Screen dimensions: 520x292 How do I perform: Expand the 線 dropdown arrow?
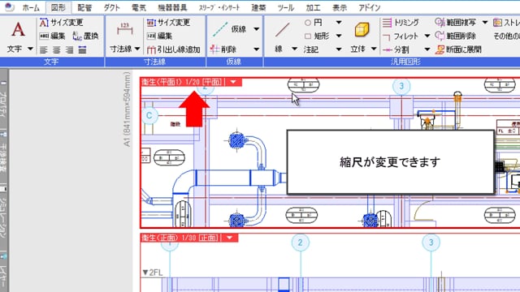point(294,49)
